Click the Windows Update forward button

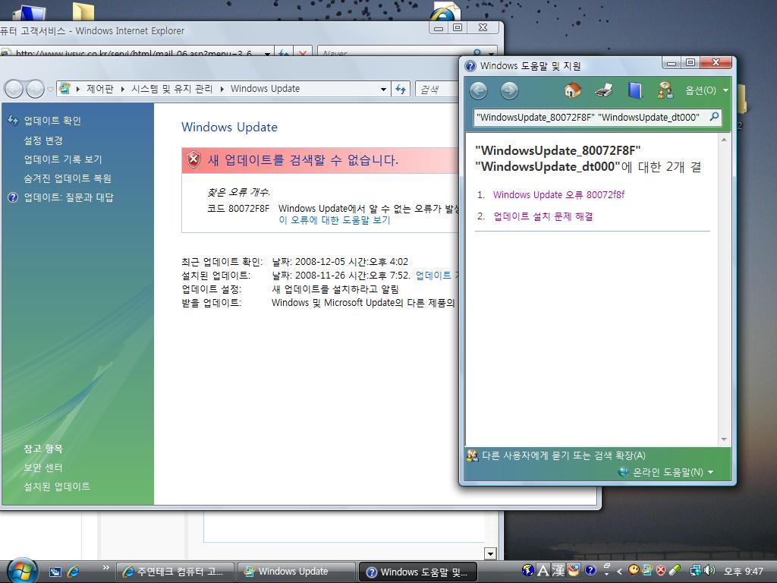click(x=35, y=90)
